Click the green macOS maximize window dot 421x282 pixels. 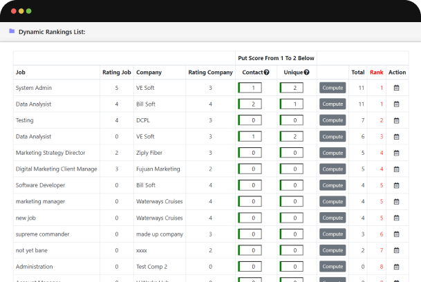tap(29, 11)
